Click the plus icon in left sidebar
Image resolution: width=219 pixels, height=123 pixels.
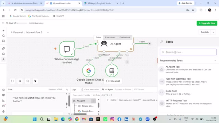tap(3, 30)
